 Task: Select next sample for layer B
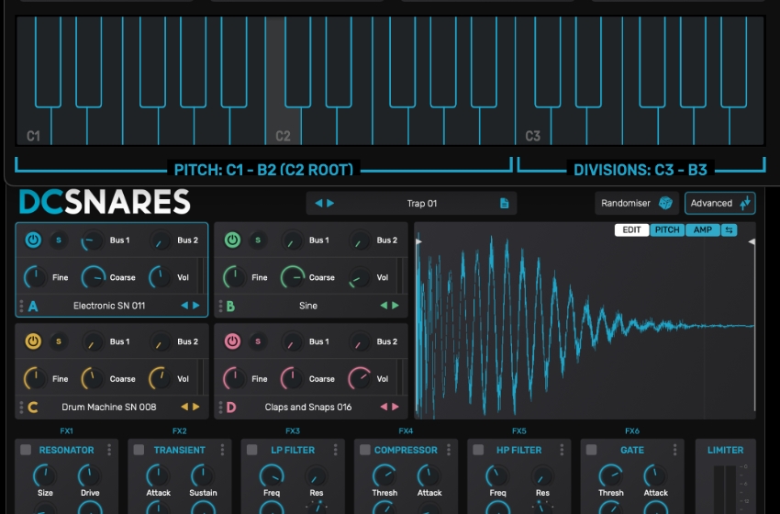click(x=396, y=306)
